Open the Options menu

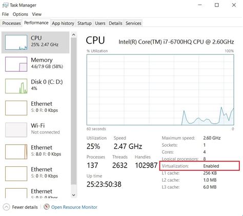pos(21,14)
